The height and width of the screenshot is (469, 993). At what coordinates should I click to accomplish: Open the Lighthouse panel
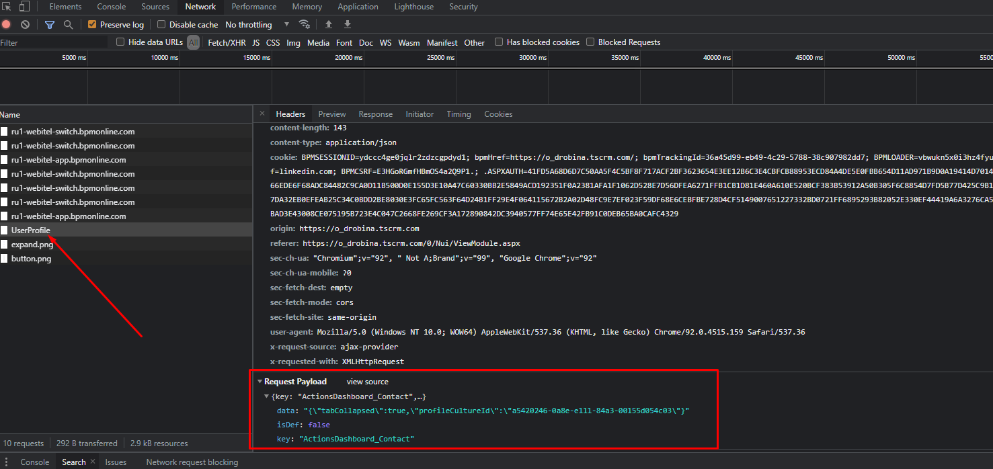tap(413, 7)
